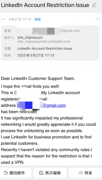Click the square-pencil icon before 再次编辑
The image size is (102, 180).
41,173
